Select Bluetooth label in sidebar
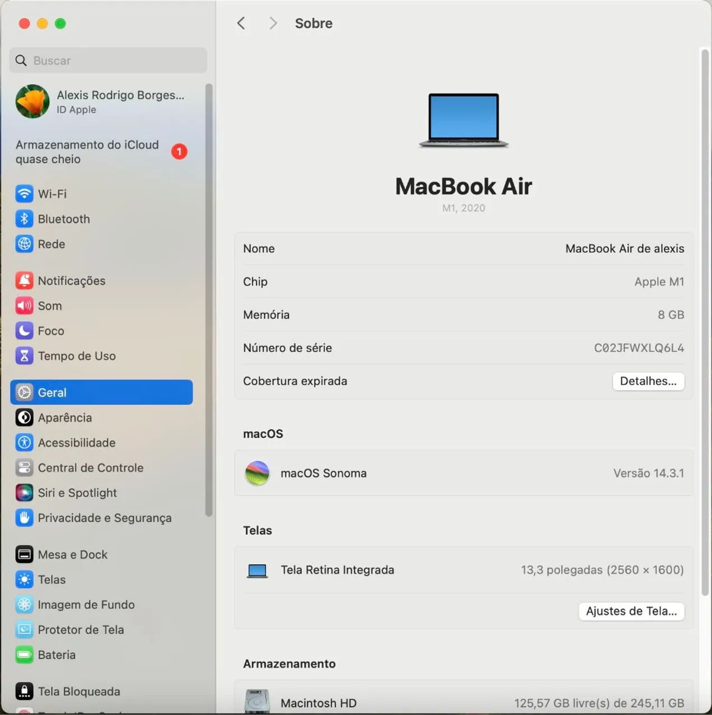Image resolution: width=712 pixels, height=715 pixels. pos(64,219)
